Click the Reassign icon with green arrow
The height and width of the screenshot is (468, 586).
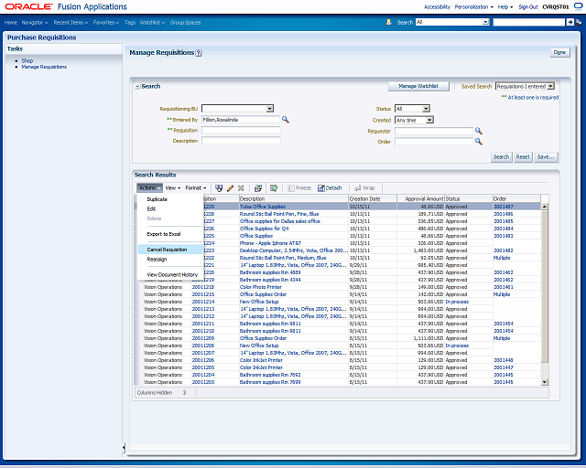tap(274, 188)
